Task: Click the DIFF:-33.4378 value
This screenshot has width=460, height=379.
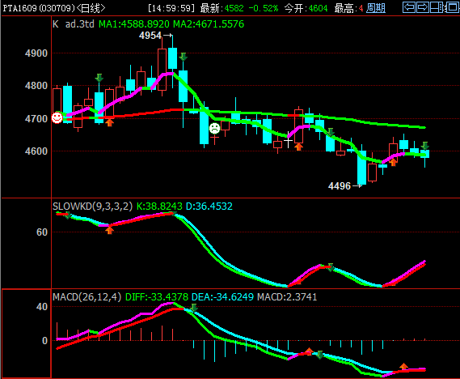Action: 157,296
